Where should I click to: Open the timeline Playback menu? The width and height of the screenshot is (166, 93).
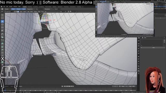coord(6,86)
